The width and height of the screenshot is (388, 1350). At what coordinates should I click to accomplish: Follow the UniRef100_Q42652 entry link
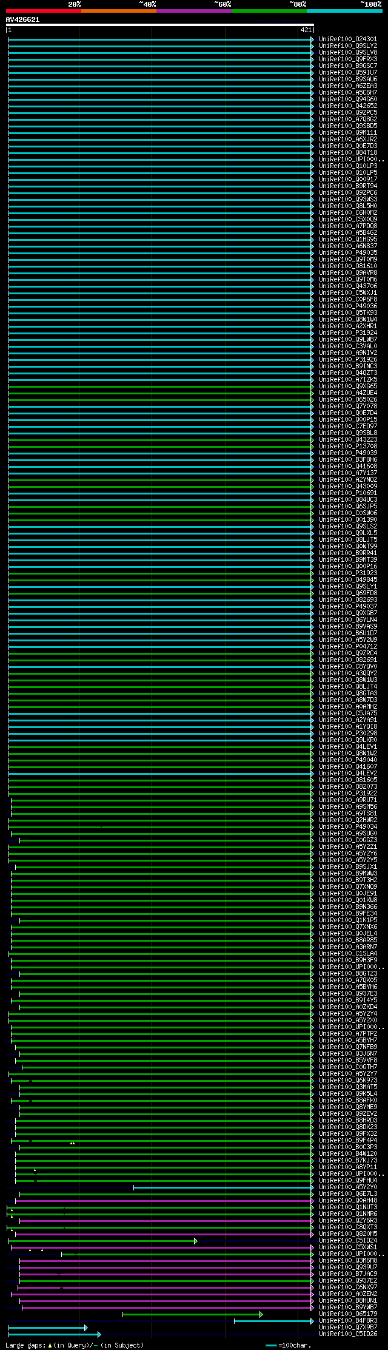(348, 106)
